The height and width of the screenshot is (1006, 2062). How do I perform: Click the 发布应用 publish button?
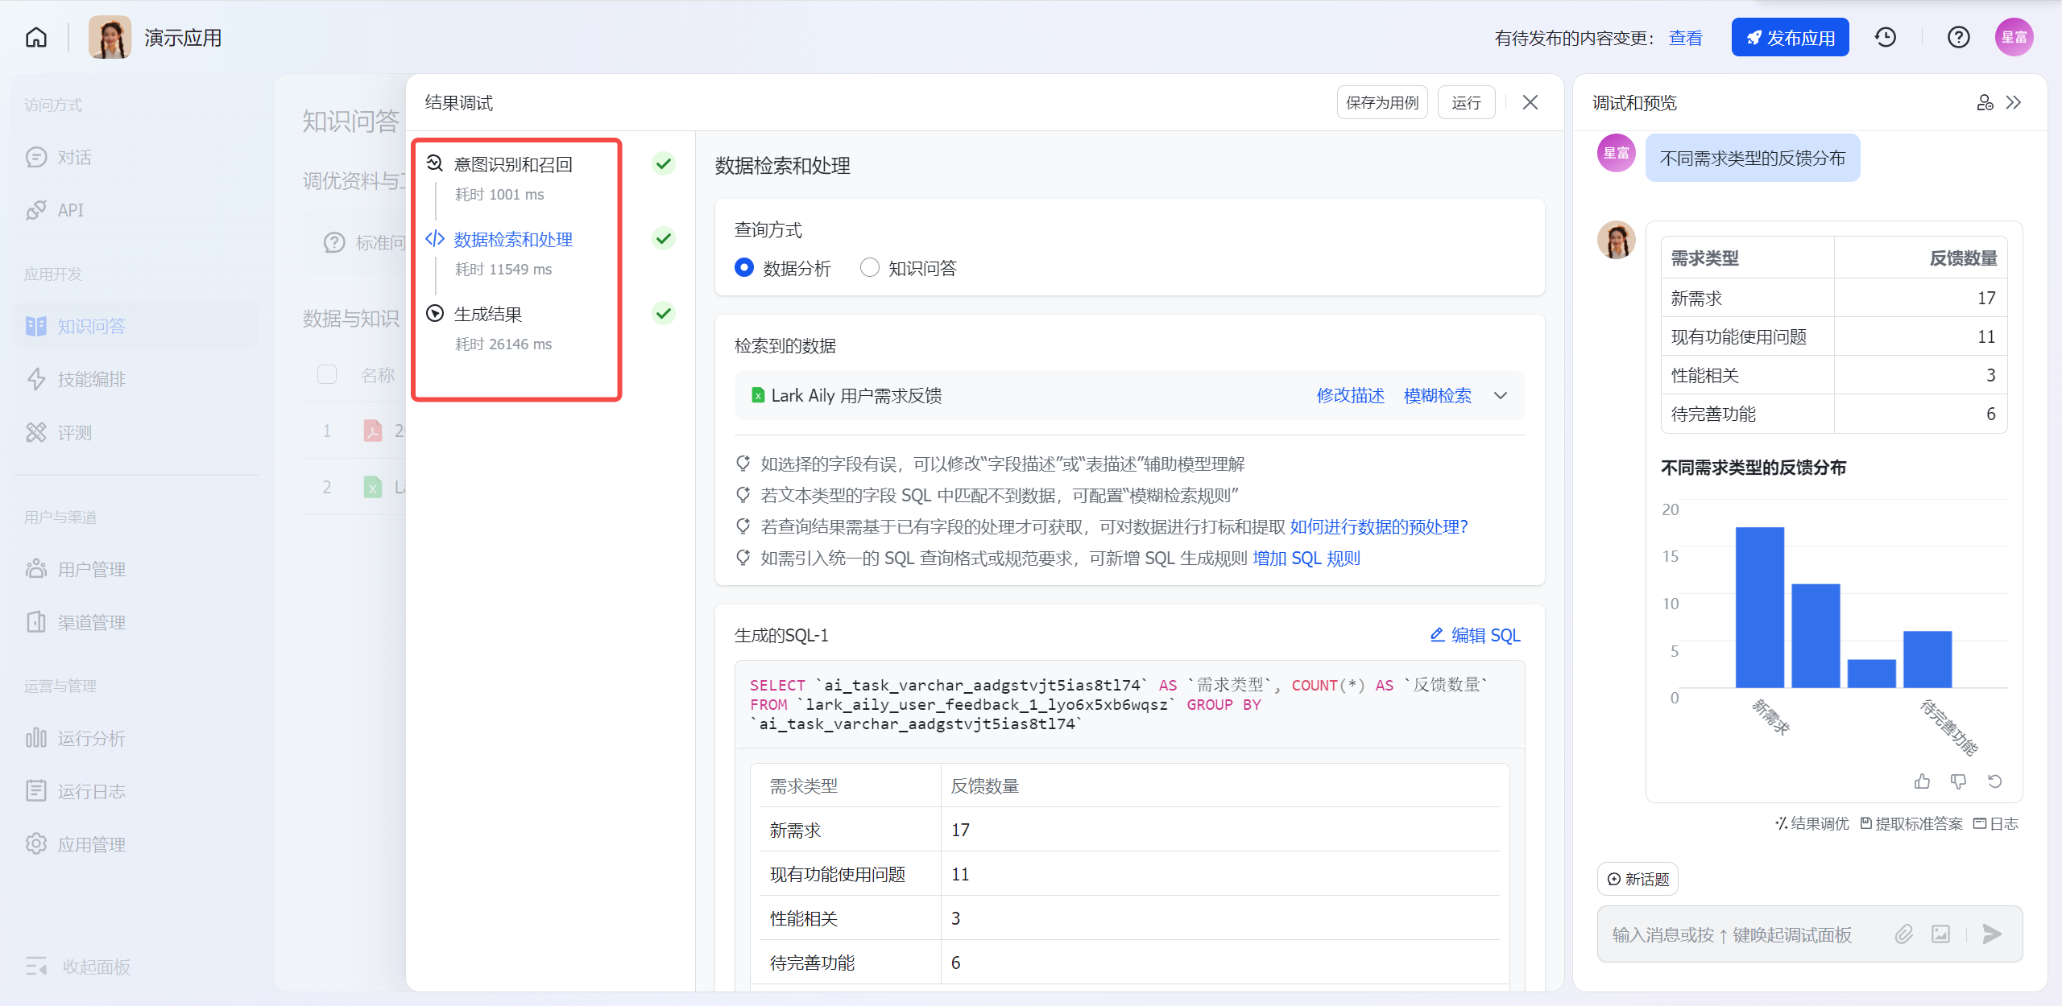coord(1790,38)
